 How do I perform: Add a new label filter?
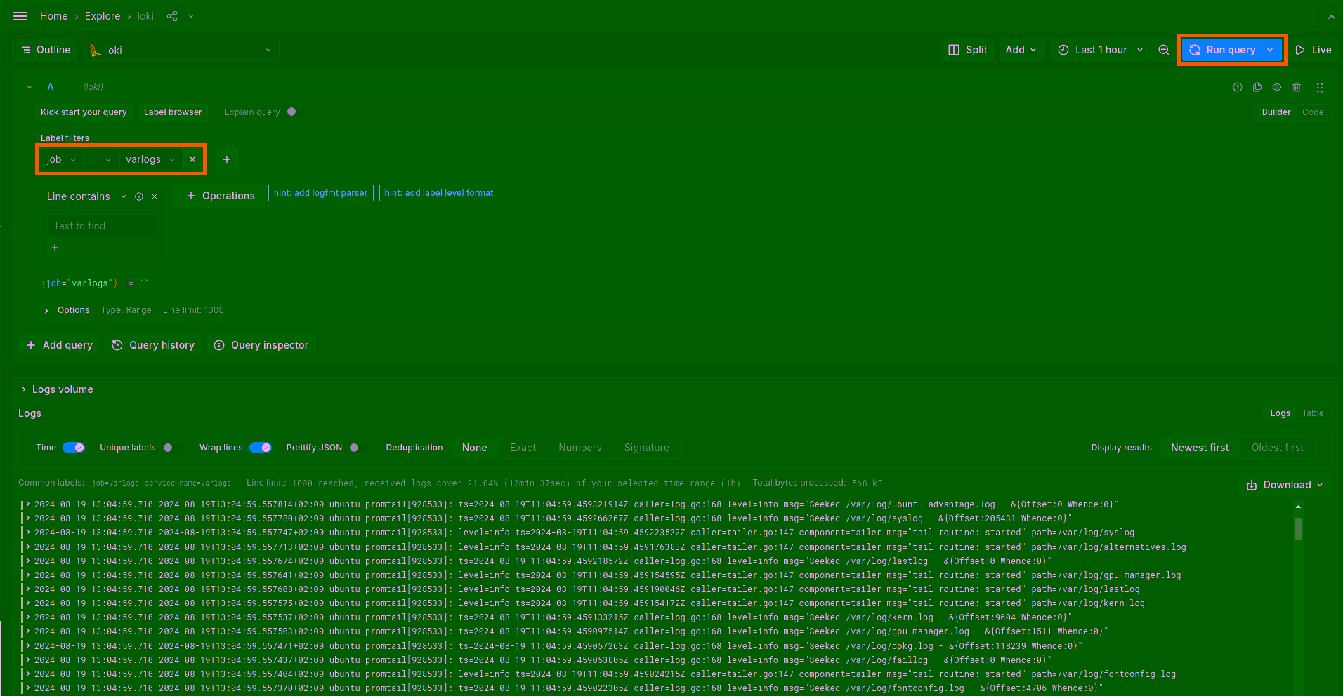click(227, 160)
